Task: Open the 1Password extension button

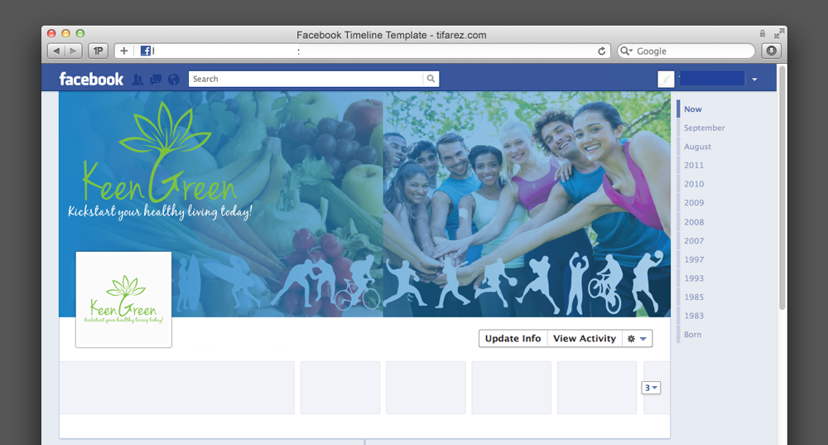Action: click(x=99, y=51)
